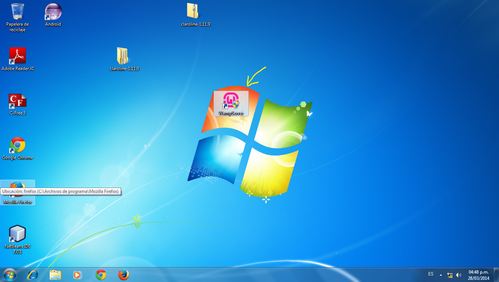
Task: Start Google Chrome from the taskbar
Action: (x=101, y=275)
